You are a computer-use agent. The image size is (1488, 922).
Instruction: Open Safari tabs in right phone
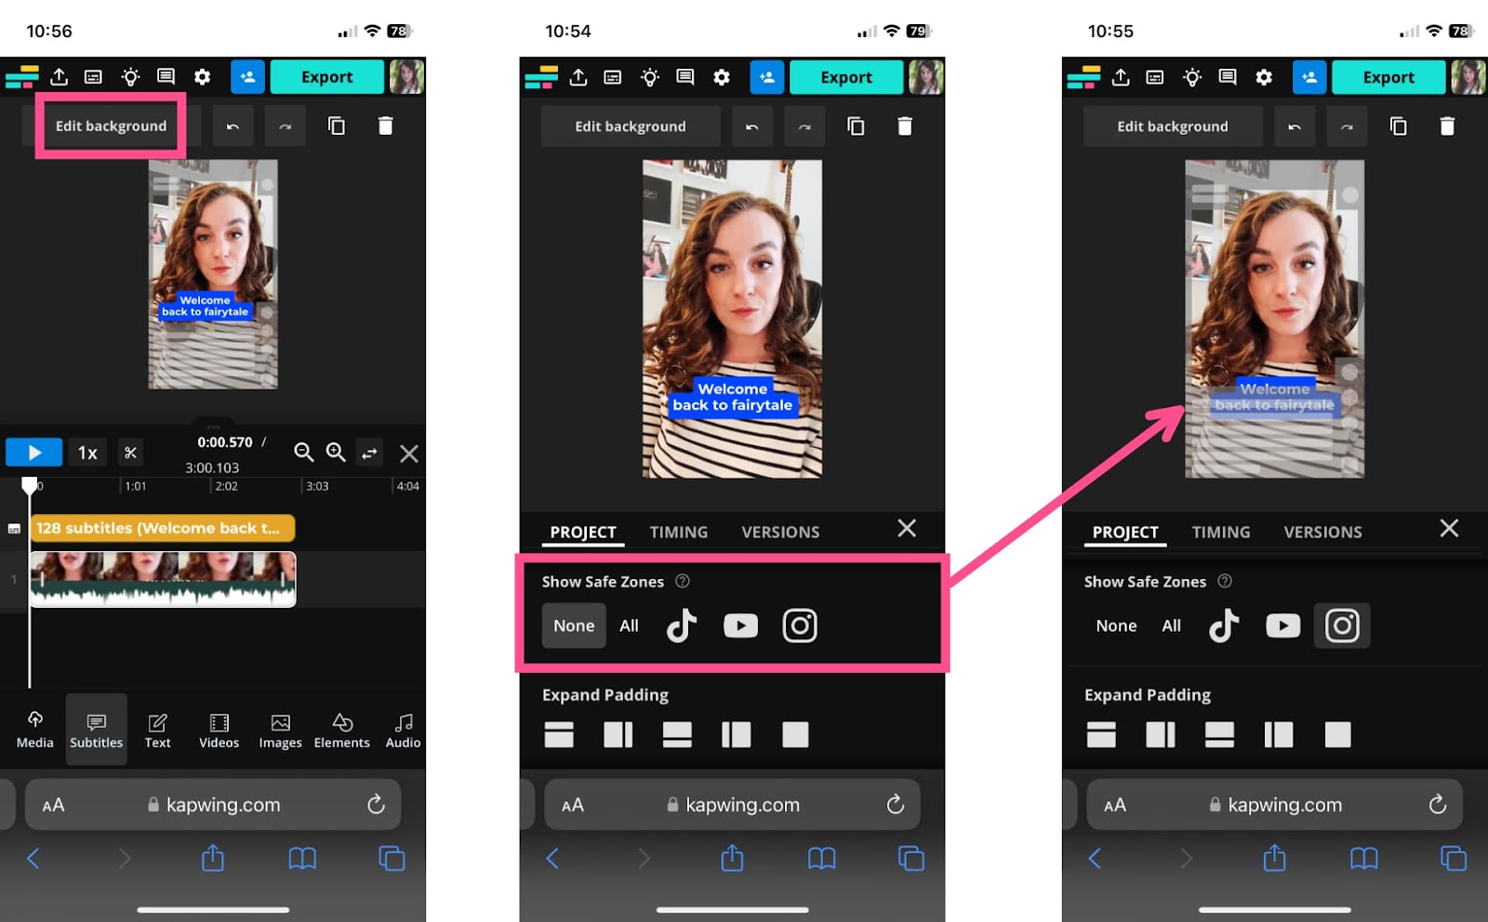1454,858
